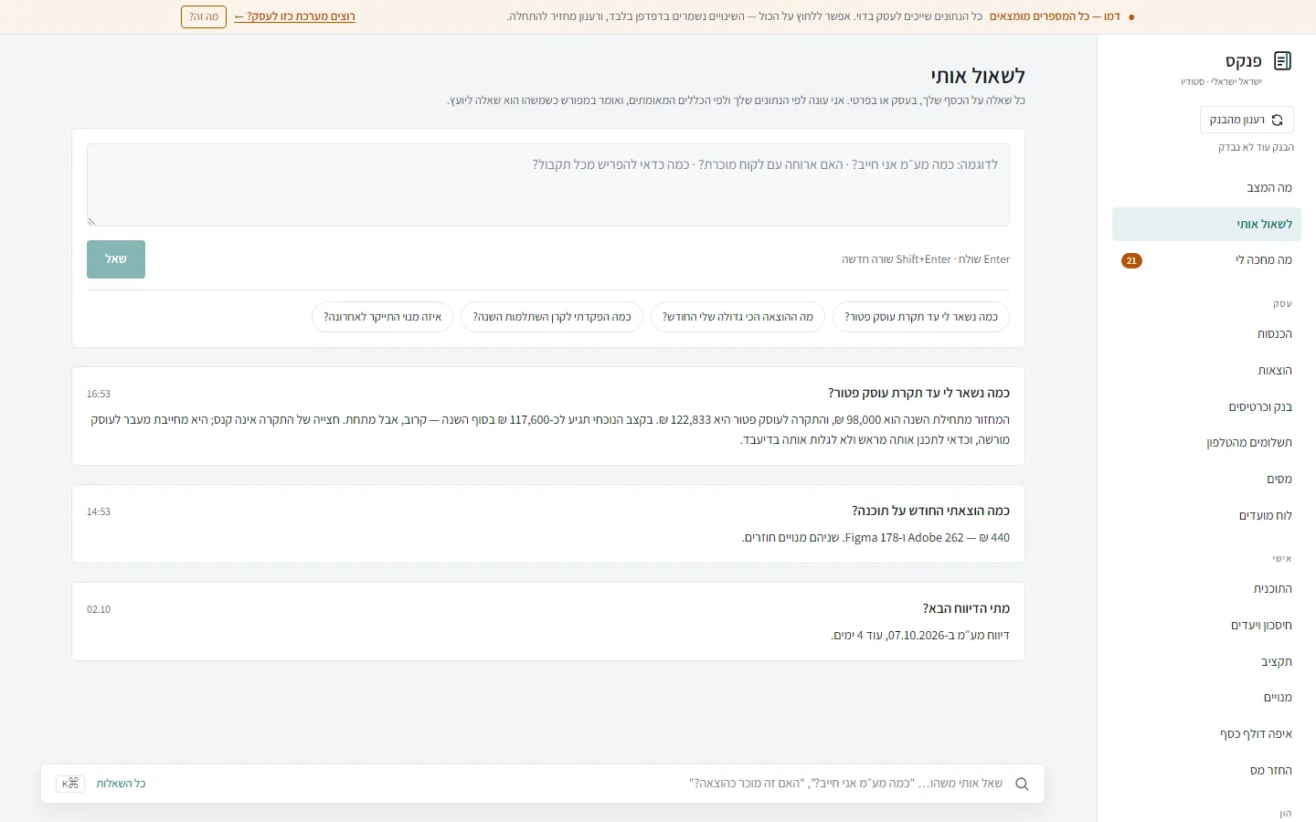Click the ⌘K shortcut badge
Screen dimensions: 1316x822
tap(70, 784)
